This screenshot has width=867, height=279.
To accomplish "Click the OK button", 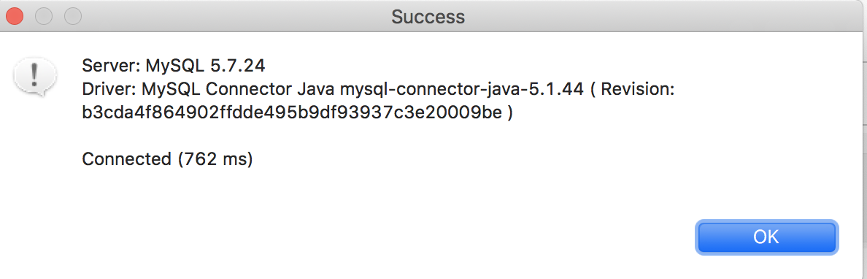I will coord(766,237).
